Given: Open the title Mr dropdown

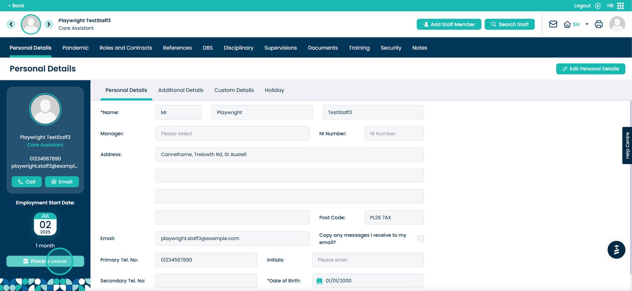Looking at the screenshot, I should click(178, 113).
